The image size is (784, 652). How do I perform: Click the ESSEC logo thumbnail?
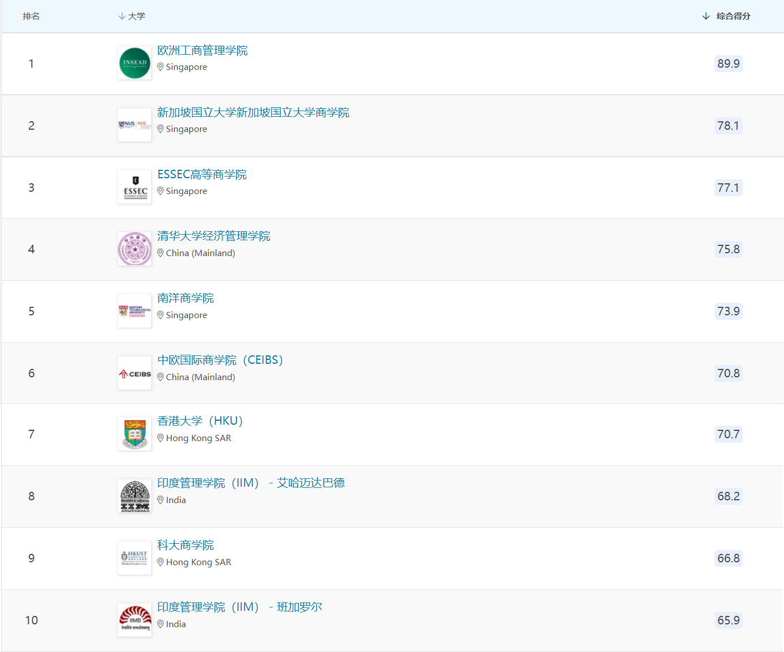click(x=135, y=187)
